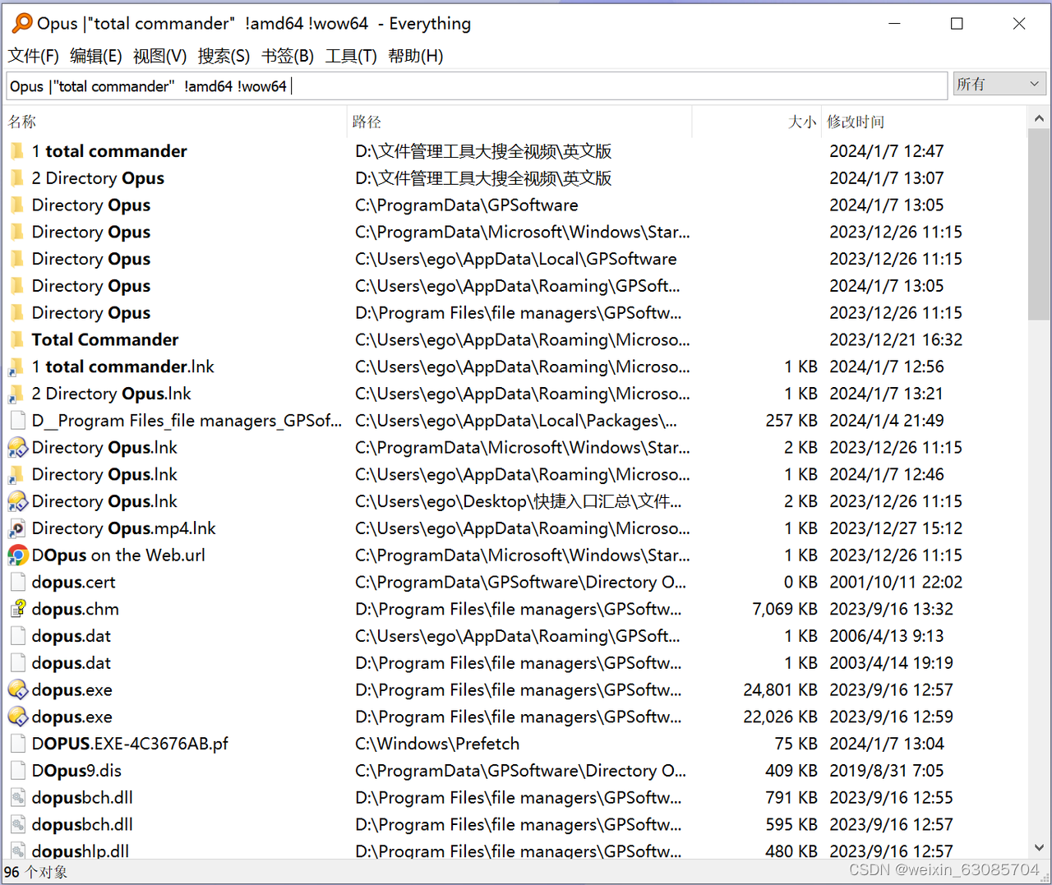Click Directory Opus.lnk icon in the Desktop path row

[17, 502]
